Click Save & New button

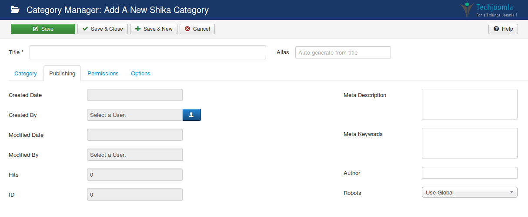(x=154, y=29)
